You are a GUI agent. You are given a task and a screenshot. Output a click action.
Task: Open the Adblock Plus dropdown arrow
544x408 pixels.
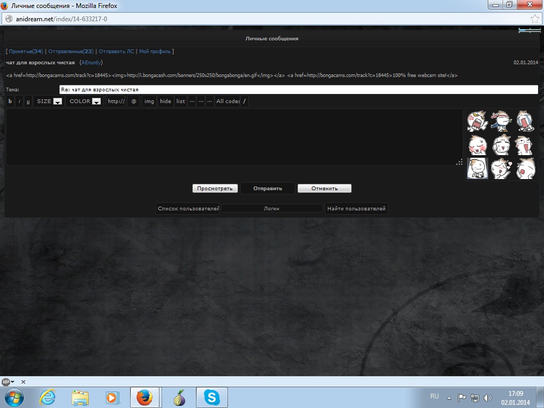(13, 382)
